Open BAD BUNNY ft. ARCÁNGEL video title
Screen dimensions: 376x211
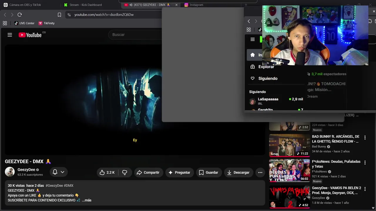tap(335, 139)
